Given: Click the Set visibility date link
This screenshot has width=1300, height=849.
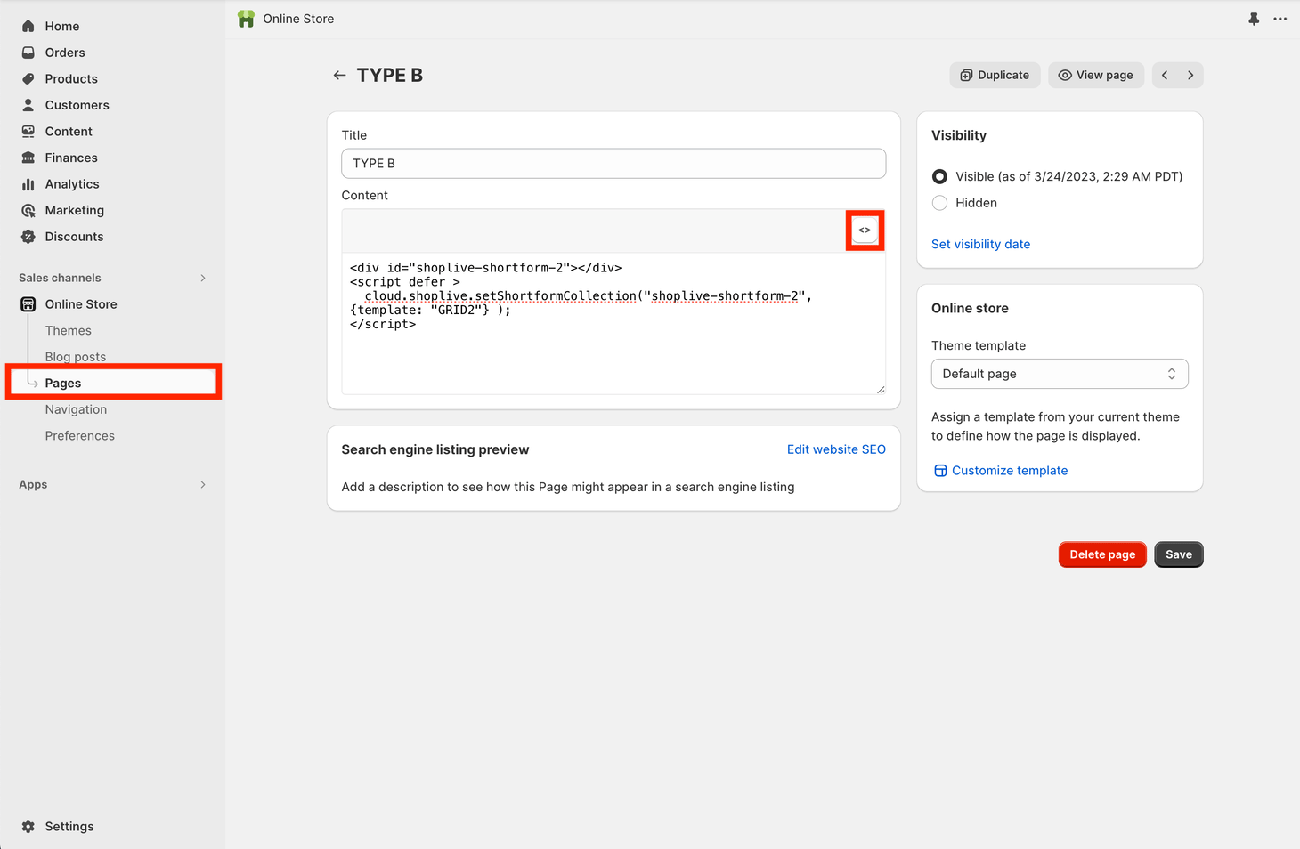Looking at the screenshot, I should tap(980, 245).
